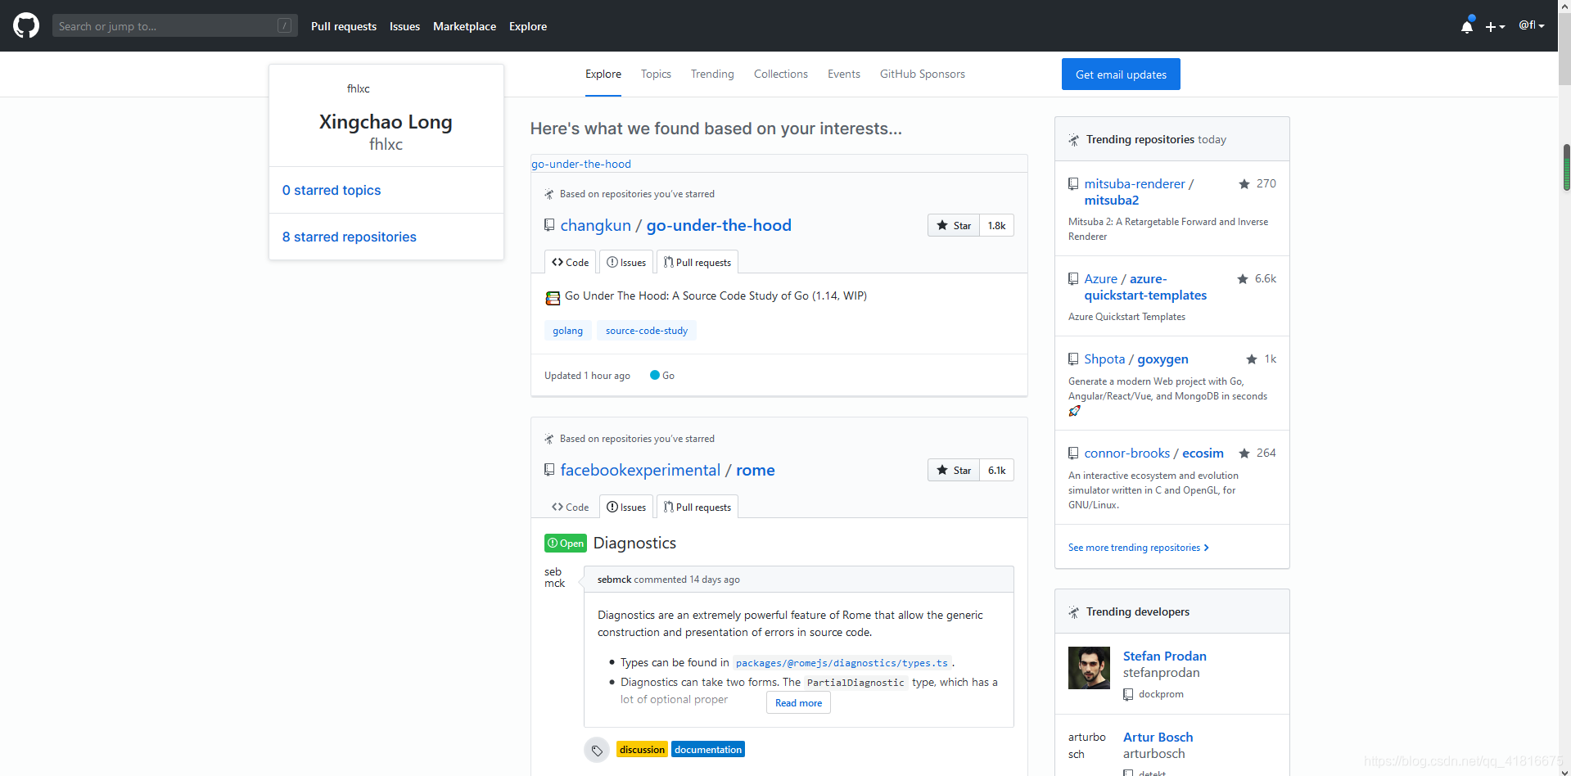1571x776 pixels.
Task: Open Azure / azure-quickstart-templates trending repository
Action: (1145, 286)
